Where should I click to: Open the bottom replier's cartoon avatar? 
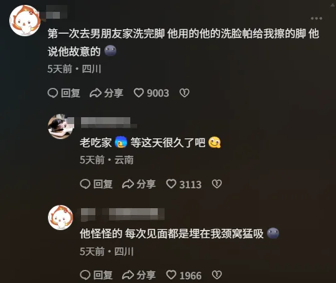click(60, 218)
